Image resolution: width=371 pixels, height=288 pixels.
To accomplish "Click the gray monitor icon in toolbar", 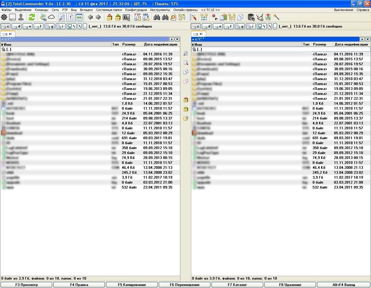I will pos(12,17).
